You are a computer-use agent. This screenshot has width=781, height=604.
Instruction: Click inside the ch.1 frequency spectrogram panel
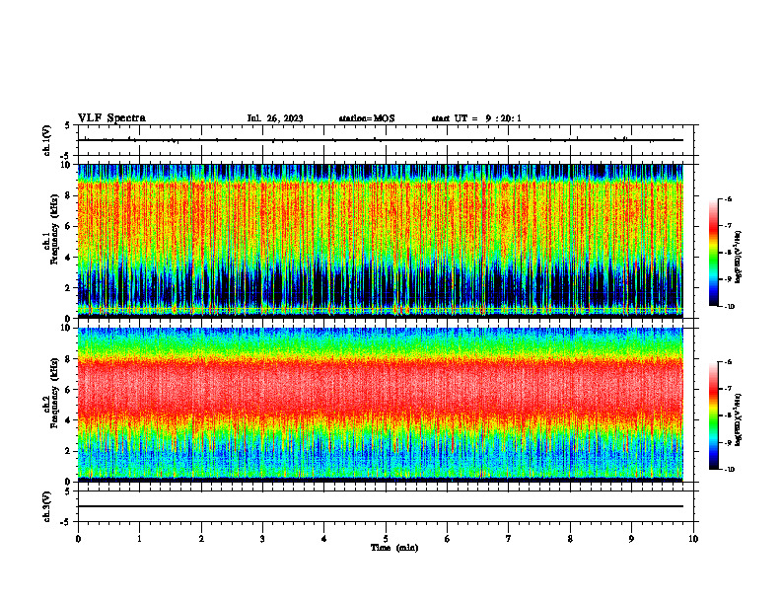(x=381, y=241)
